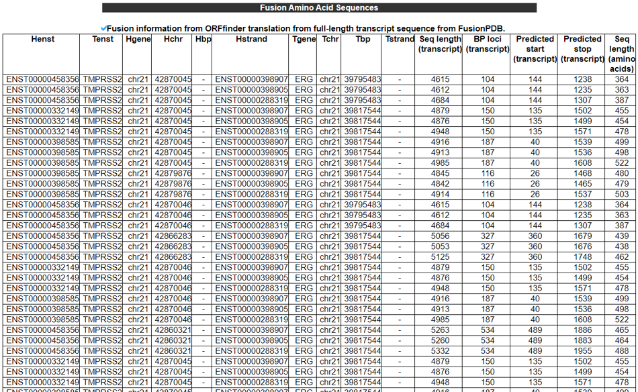Screen dimensions: 638x392
Task: Click the blue checkmark icon before Fusion information
Action: click(x=103, y=28)
